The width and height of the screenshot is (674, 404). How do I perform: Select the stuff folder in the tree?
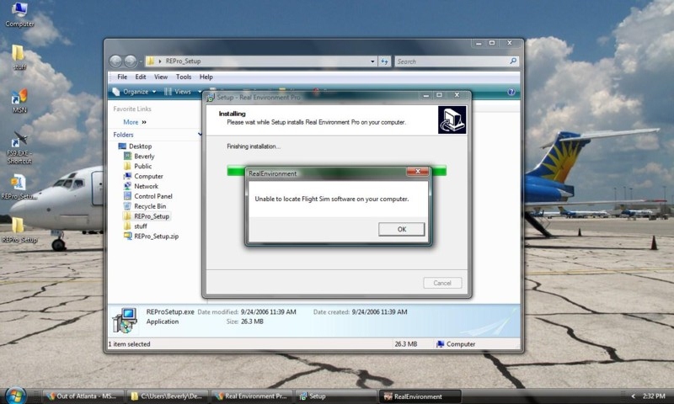click(x=136, y=226)
